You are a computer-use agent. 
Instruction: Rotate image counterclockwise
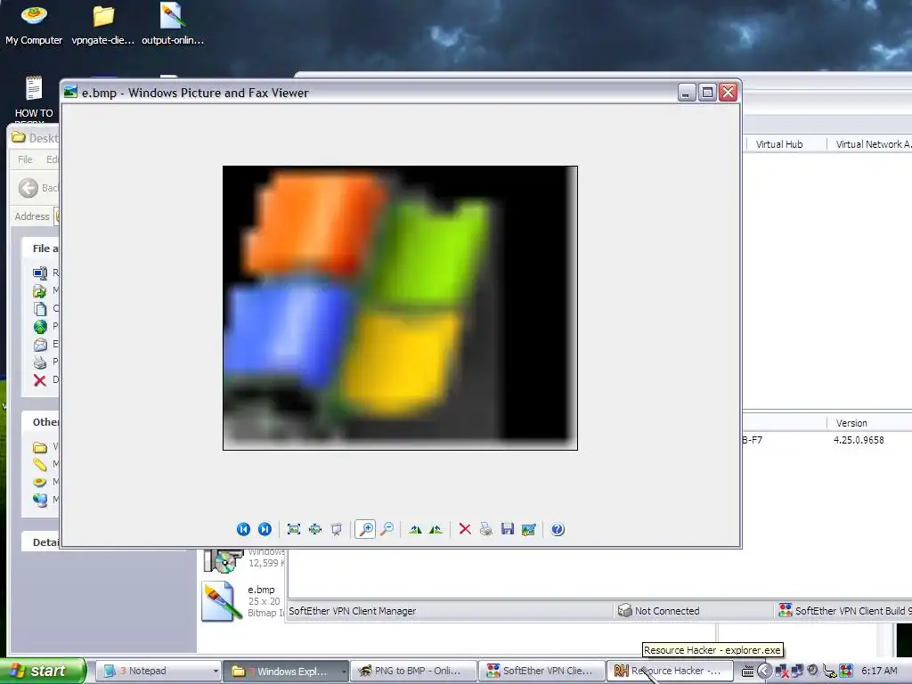436,529
